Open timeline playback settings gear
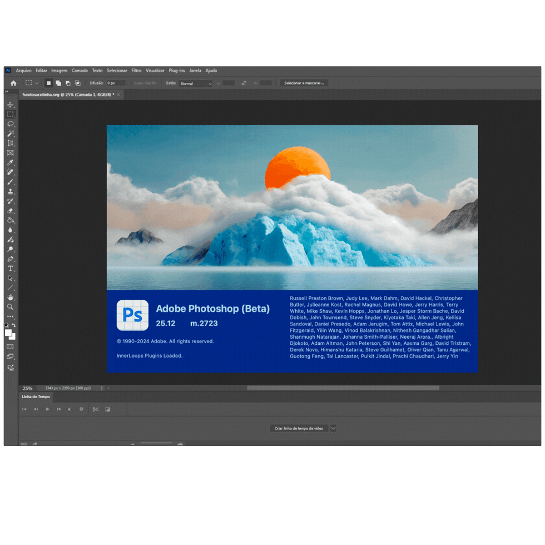The height and width of the screenshot is (545, 545). click(x=81, y=409)
